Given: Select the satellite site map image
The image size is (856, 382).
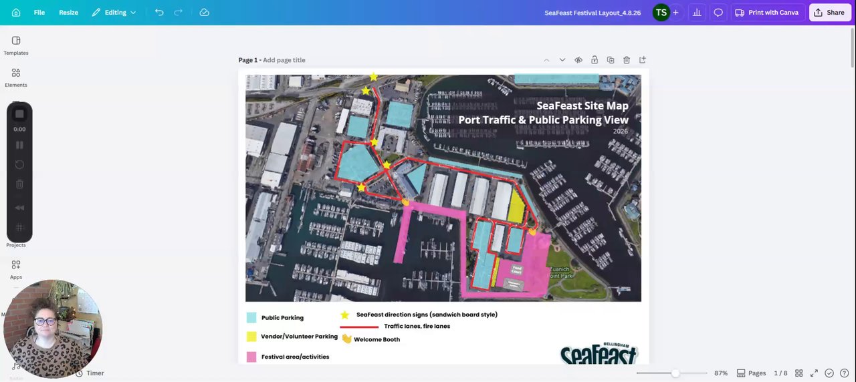Looking at the screenshot, I should [443, 188].
